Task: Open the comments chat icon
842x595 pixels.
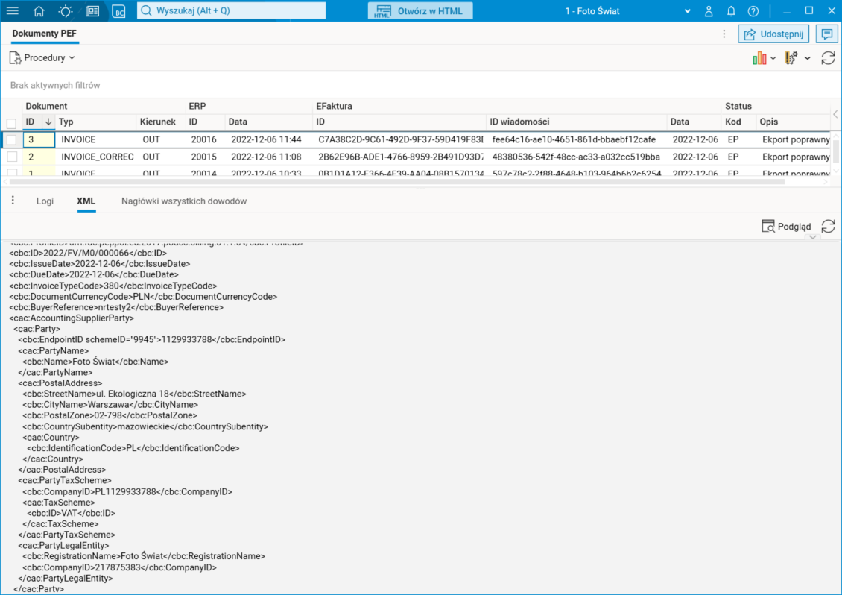Action: click(x=827, y=34)
